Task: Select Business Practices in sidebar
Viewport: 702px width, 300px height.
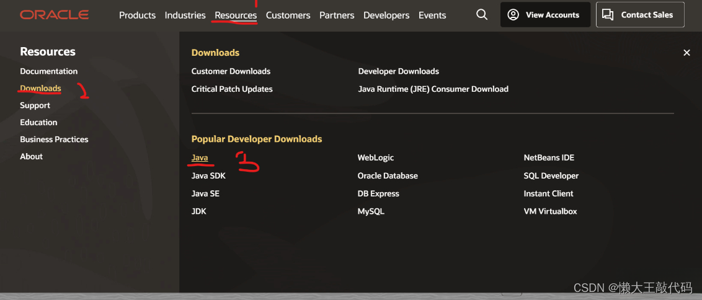Action: (54, 139)
